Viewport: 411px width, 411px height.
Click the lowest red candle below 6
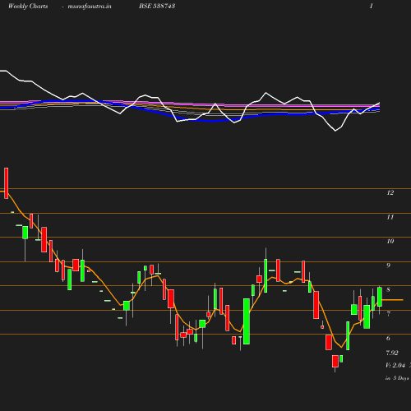(x=335, y=361)
